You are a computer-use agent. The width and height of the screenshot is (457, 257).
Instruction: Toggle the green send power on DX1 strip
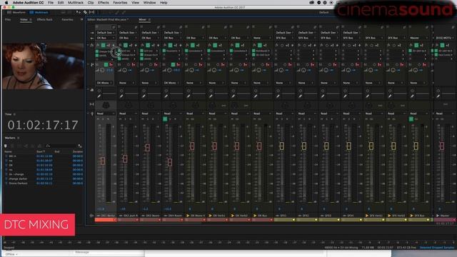click(x=106, y=64)
